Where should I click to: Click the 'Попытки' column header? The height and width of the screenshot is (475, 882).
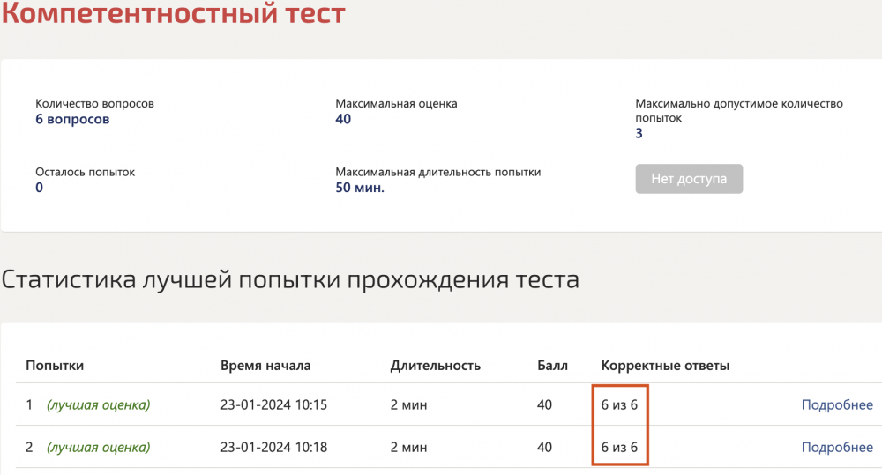[55, 365]
